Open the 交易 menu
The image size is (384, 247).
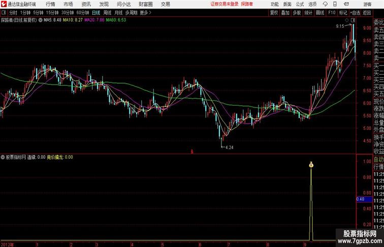[x=166, y=4]
